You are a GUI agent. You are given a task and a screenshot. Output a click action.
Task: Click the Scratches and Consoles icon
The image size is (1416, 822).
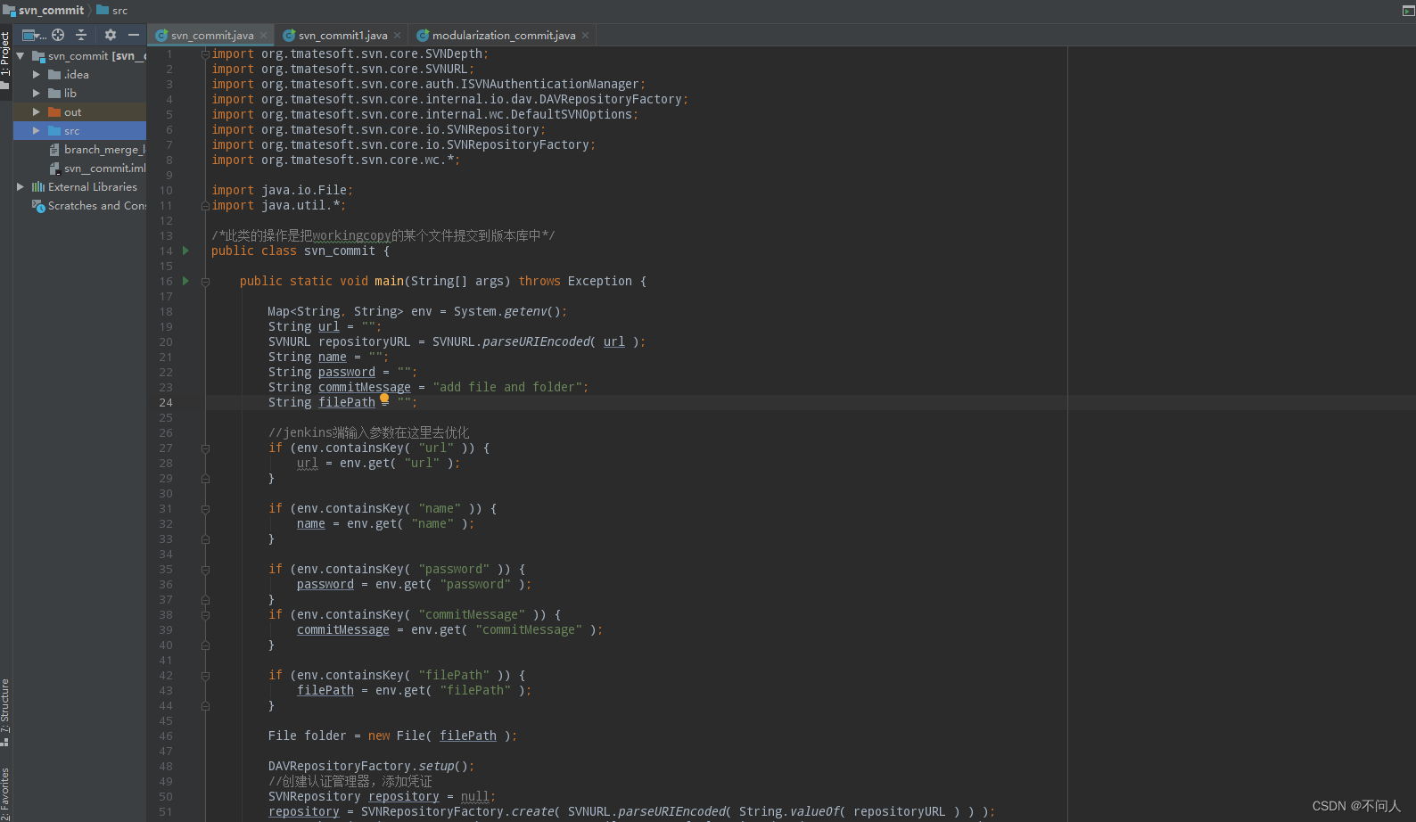pyautogui.click(x=38, y=206)
